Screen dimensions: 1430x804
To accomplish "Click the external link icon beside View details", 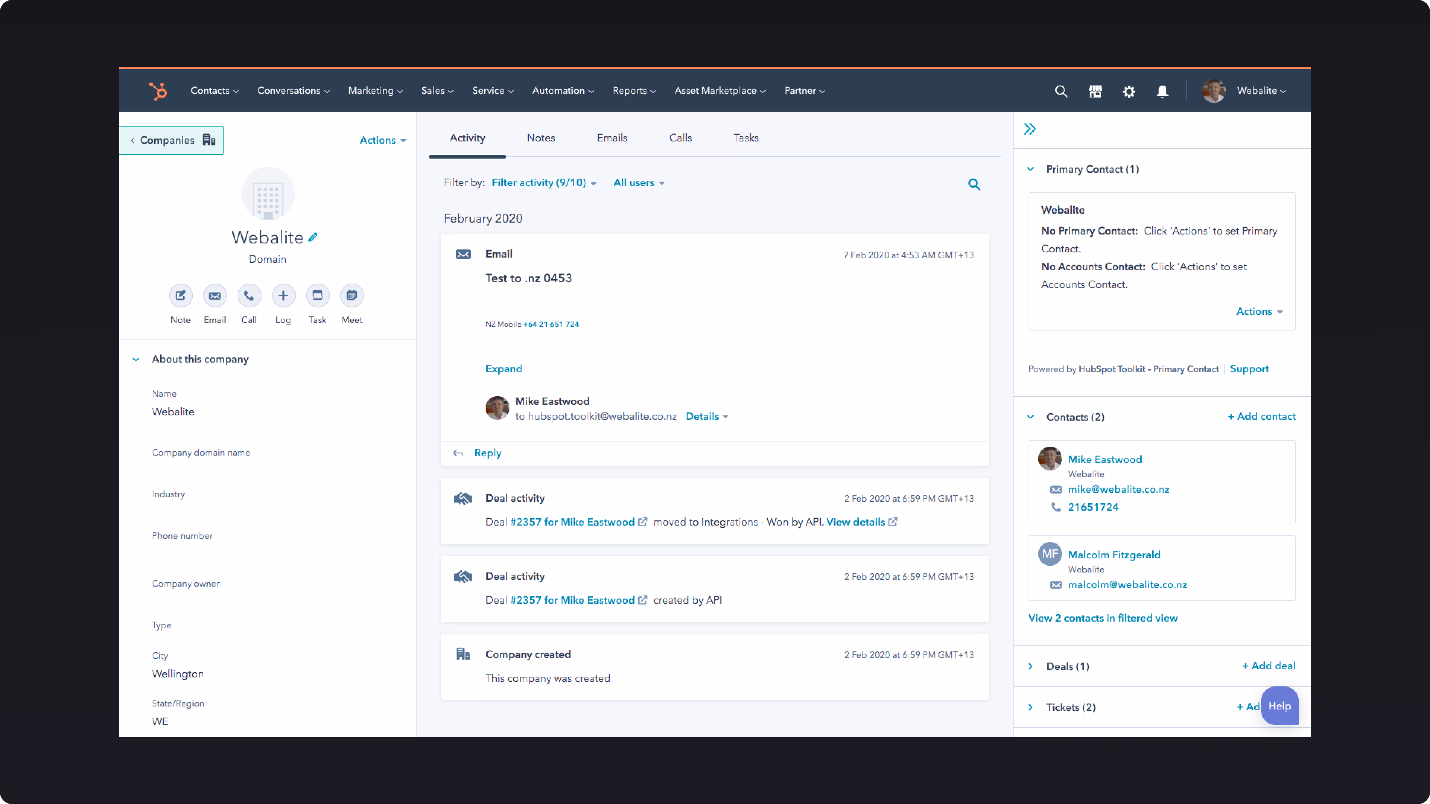I will [x=893, y=522].
